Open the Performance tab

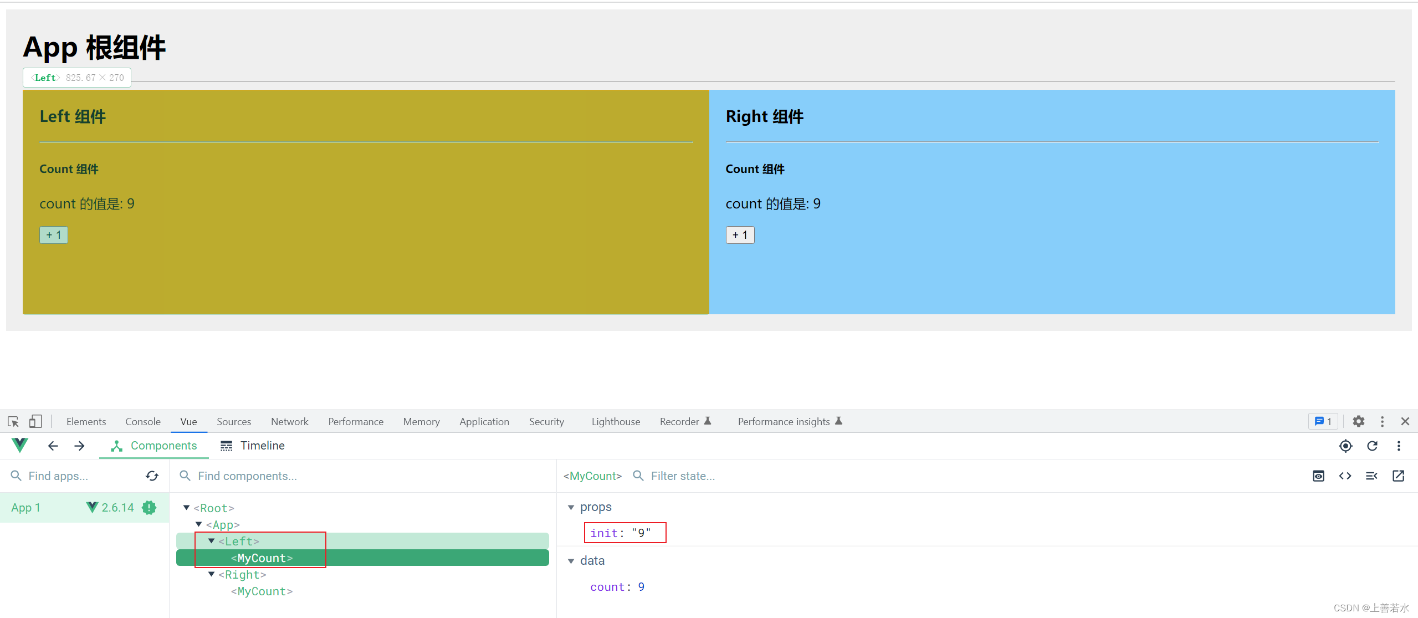(356, 422)
